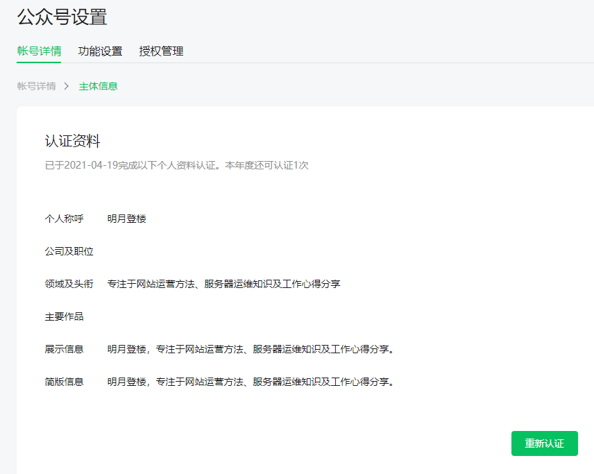Click the 主要作品 field label
The image size is (594, 474).
click(64, 316)
